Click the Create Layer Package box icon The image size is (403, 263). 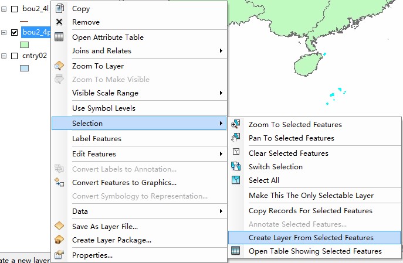pyautogui.click(x=59, y=240)
